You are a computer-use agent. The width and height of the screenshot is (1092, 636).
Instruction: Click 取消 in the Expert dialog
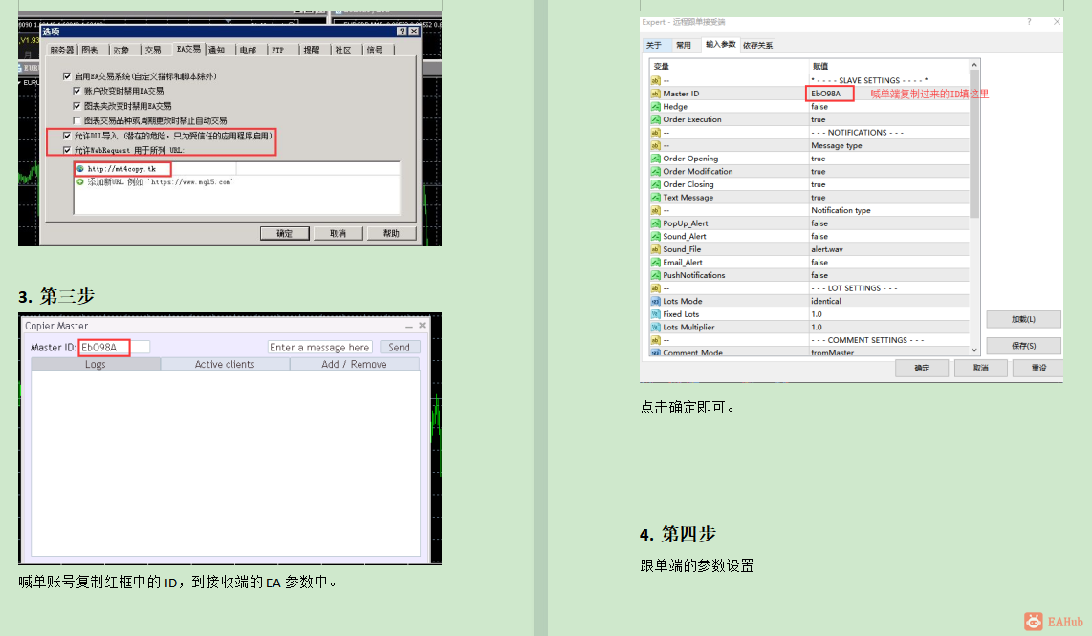[x=980, y=368]
